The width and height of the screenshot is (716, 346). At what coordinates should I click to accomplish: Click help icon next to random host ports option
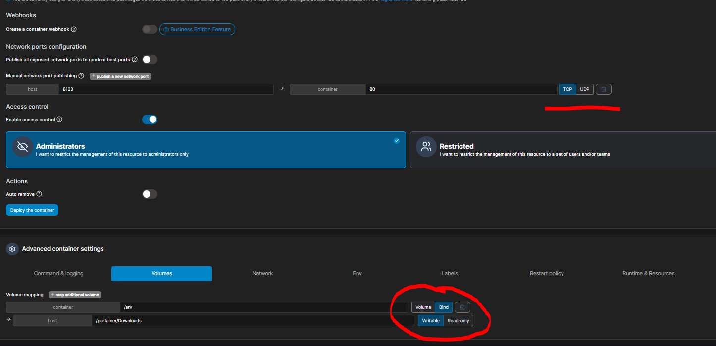pyautogui.click(x=135, y=60)
